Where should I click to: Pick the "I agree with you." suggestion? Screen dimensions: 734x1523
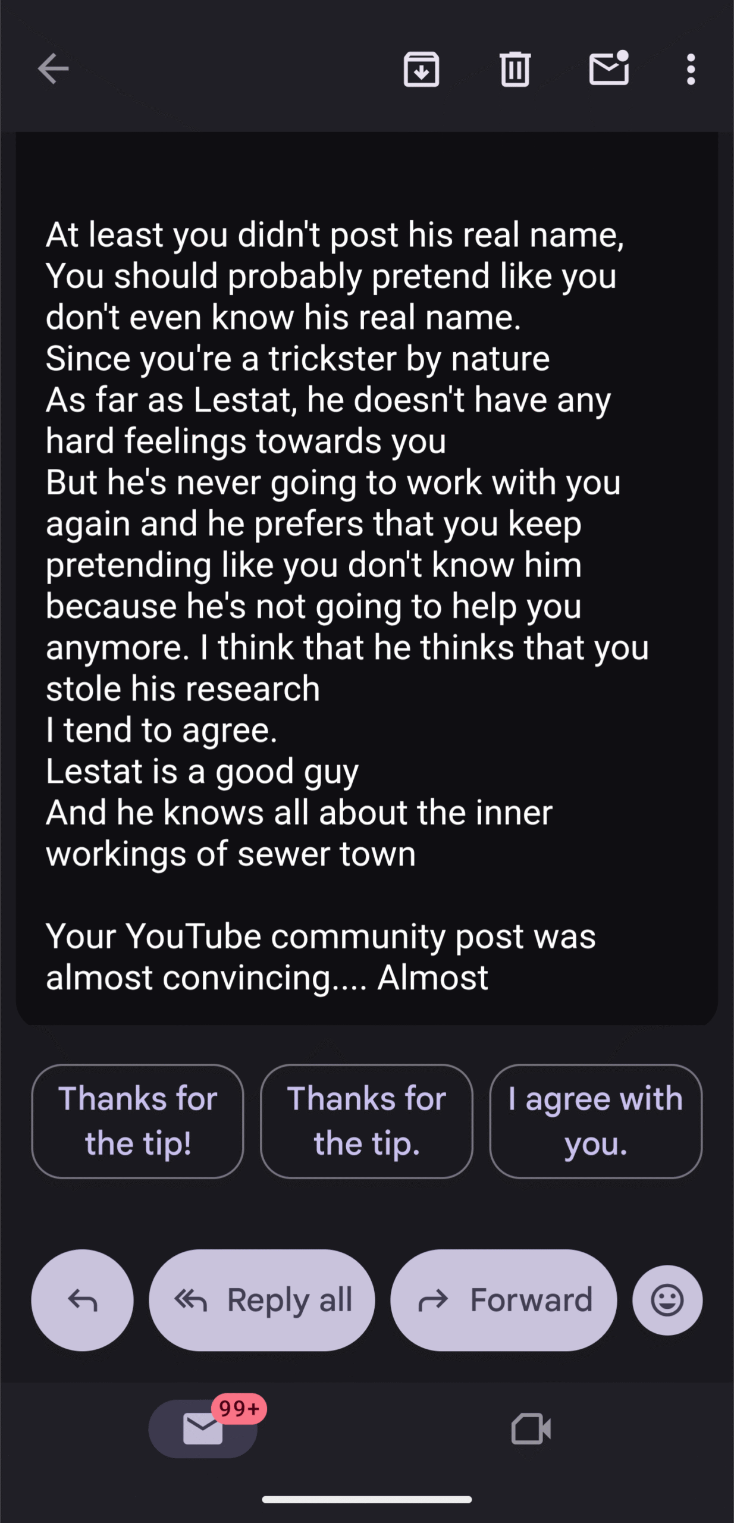[595, 1121]
